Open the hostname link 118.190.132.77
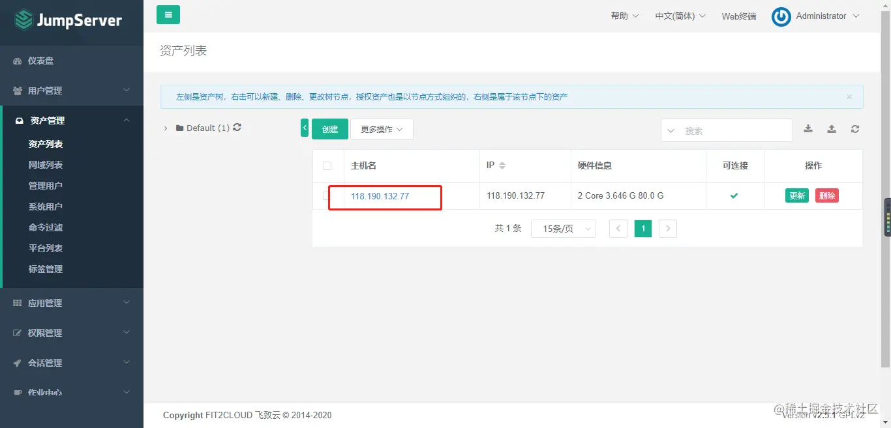 (x=380, y=196)
